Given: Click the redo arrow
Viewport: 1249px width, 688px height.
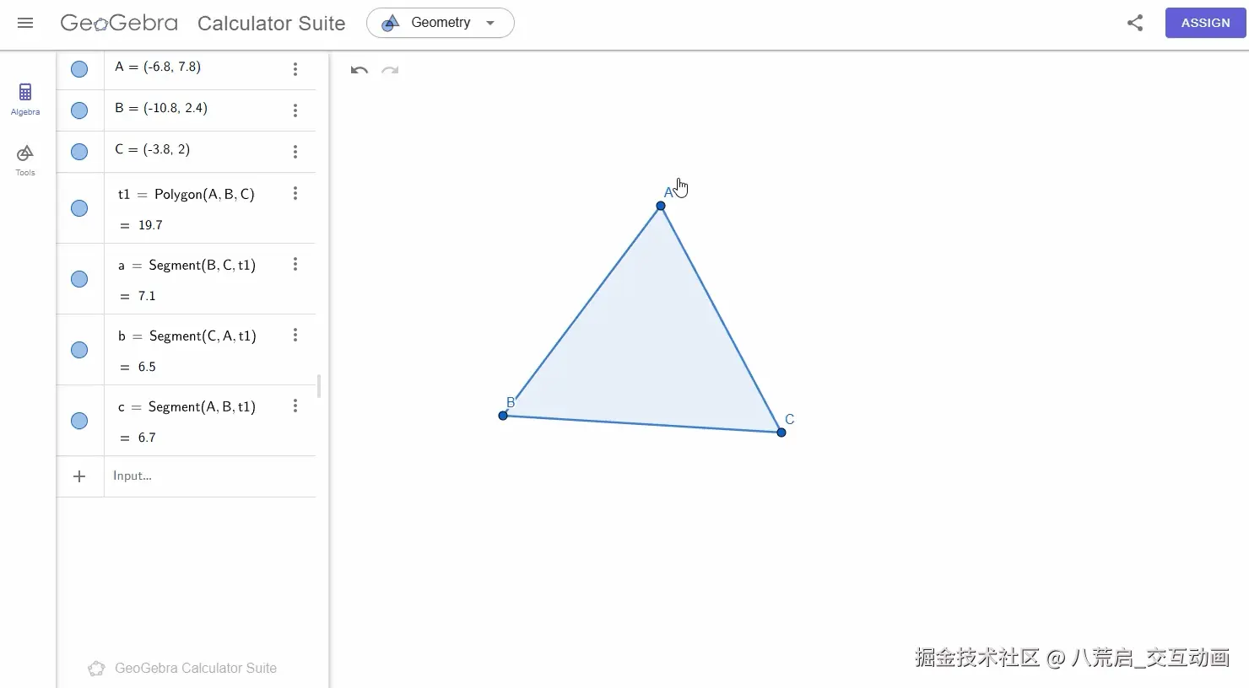Looking at the screenshot, I should point(390,70).
